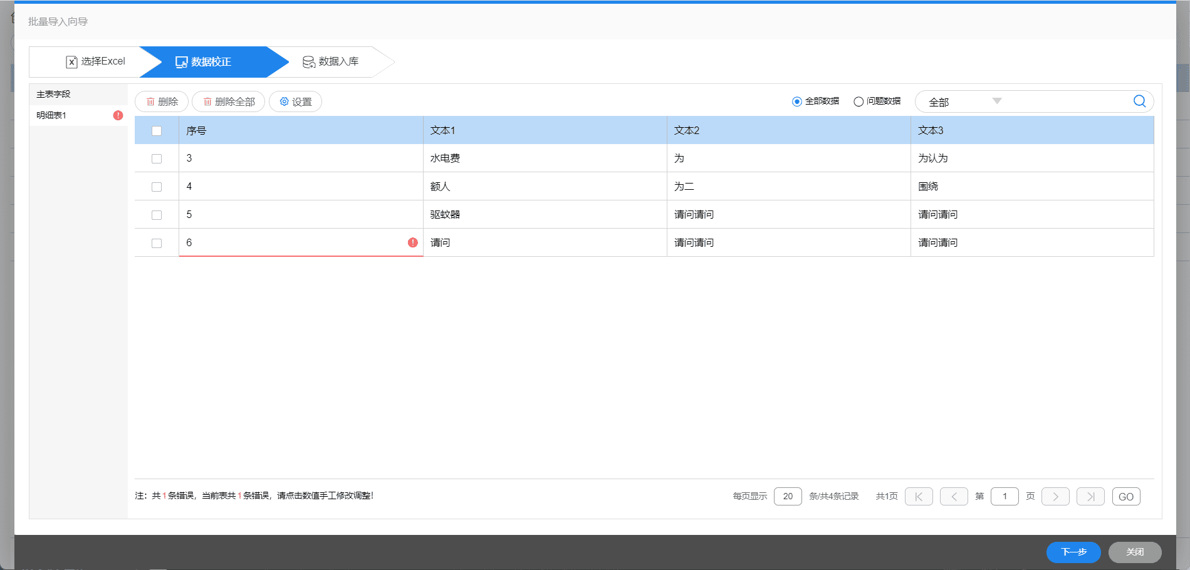Toggle the select-all header checkbox
This screenshot has height=570, width=1190.
pos(157,131)
